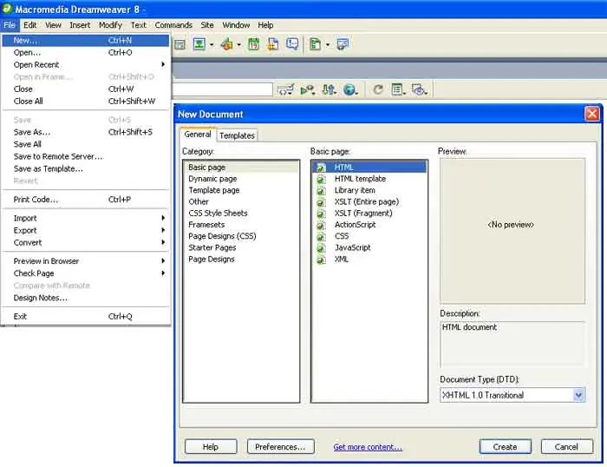Click the Preview in Browser globe icon
Screen dimensions: 607x467
(x=350, y=90)
